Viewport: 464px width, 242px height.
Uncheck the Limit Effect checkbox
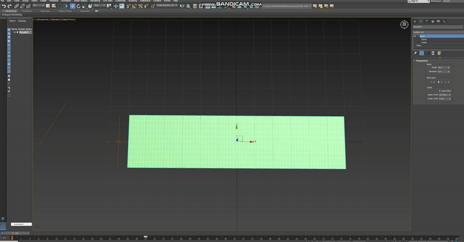[x=440, y=91]
